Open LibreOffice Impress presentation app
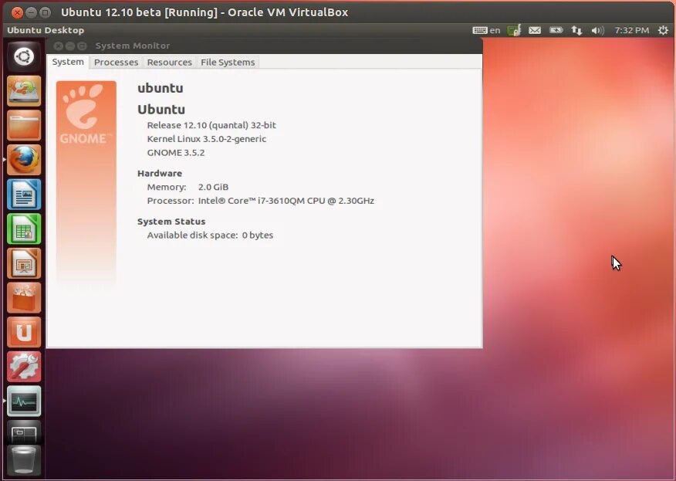 coord(24,263)
